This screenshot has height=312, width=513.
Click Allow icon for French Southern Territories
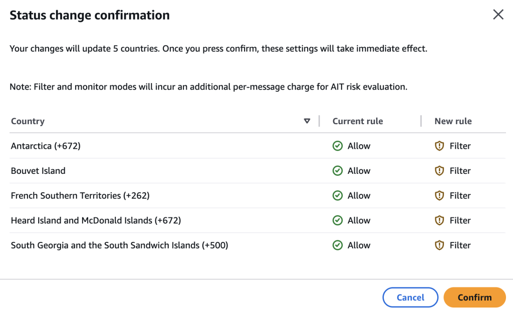[x=338, y=196]
